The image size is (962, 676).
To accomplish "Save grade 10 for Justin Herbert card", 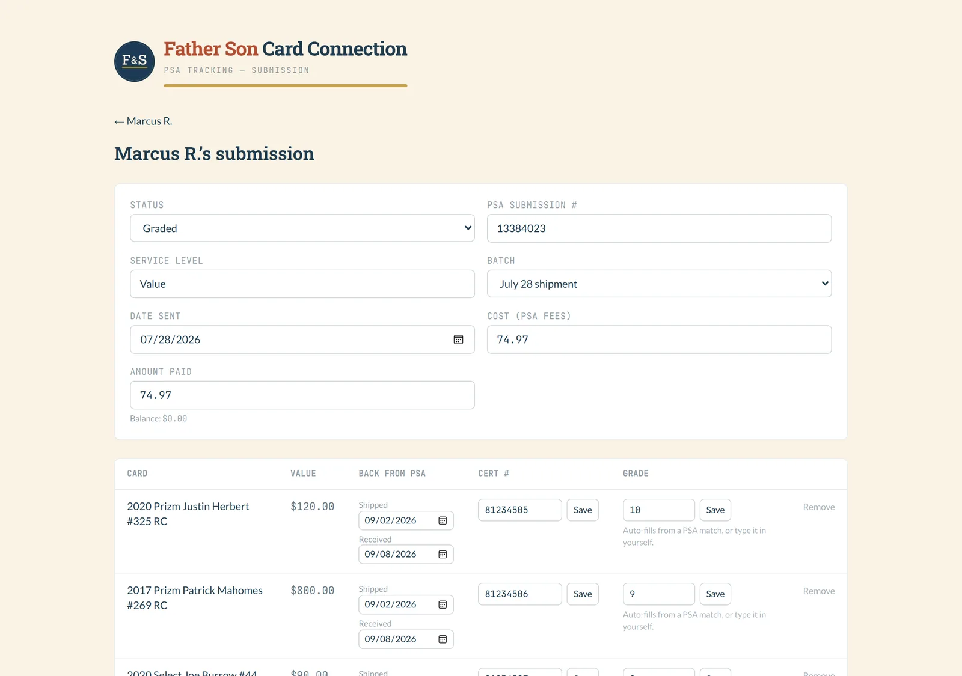I will pyautogui.click(x=715, y=510).
